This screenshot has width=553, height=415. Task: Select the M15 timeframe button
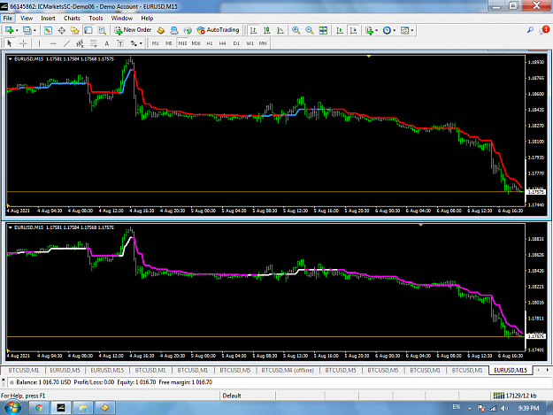[182, 43]
